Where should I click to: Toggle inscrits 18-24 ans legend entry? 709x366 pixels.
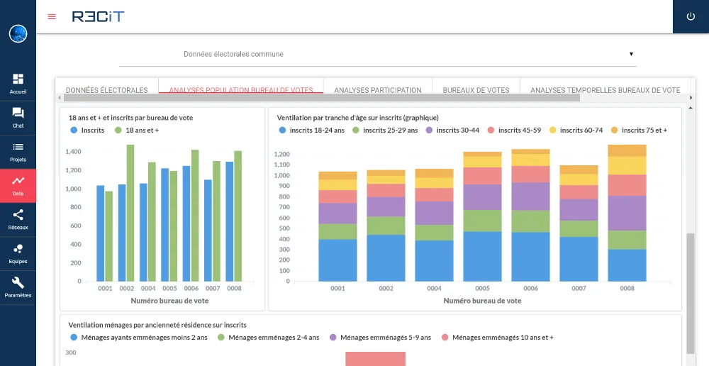pyautogui.click(x=311, y=131)
